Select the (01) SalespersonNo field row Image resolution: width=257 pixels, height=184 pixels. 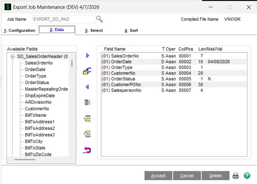tap(174, 90)
